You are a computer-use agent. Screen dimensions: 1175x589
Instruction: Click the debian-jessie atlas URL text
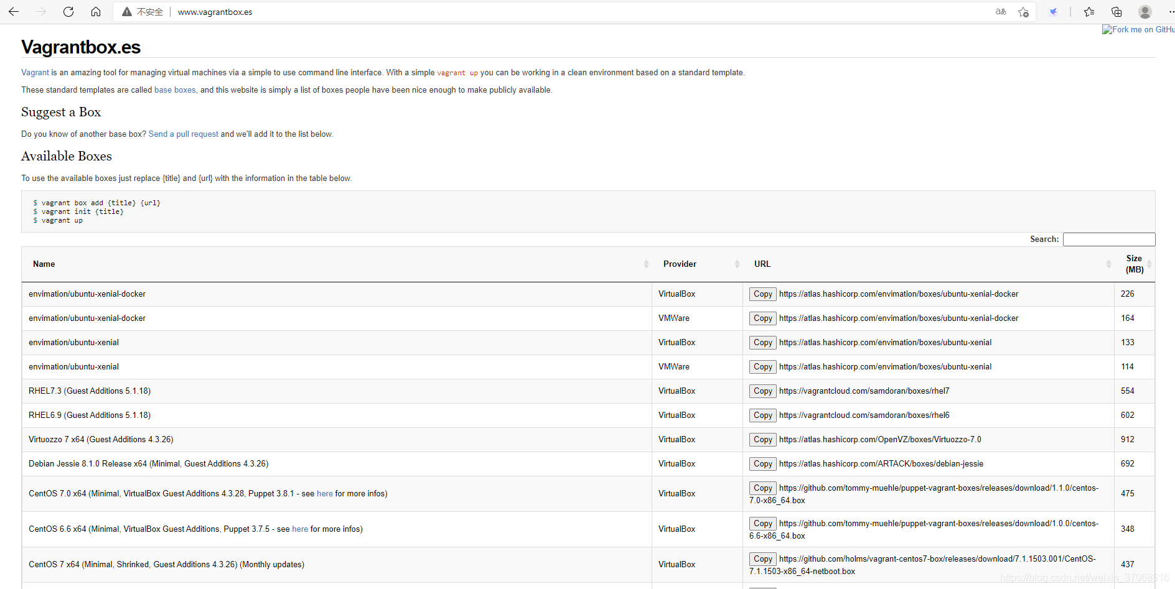pos(881,464)
